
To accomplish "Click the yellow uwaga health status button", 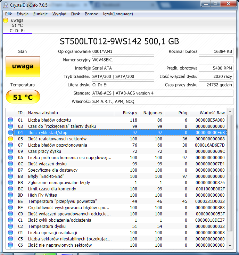I will [x=23, y=66].
